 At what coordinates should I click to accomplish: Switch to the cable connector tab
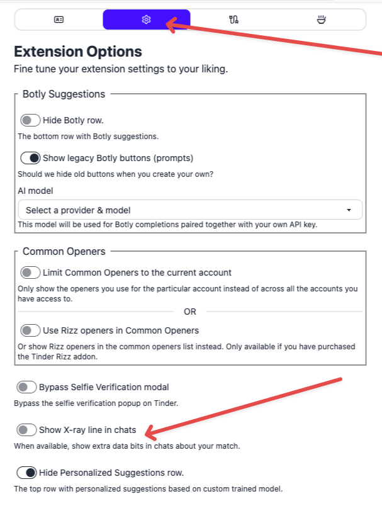click(234, 20)
